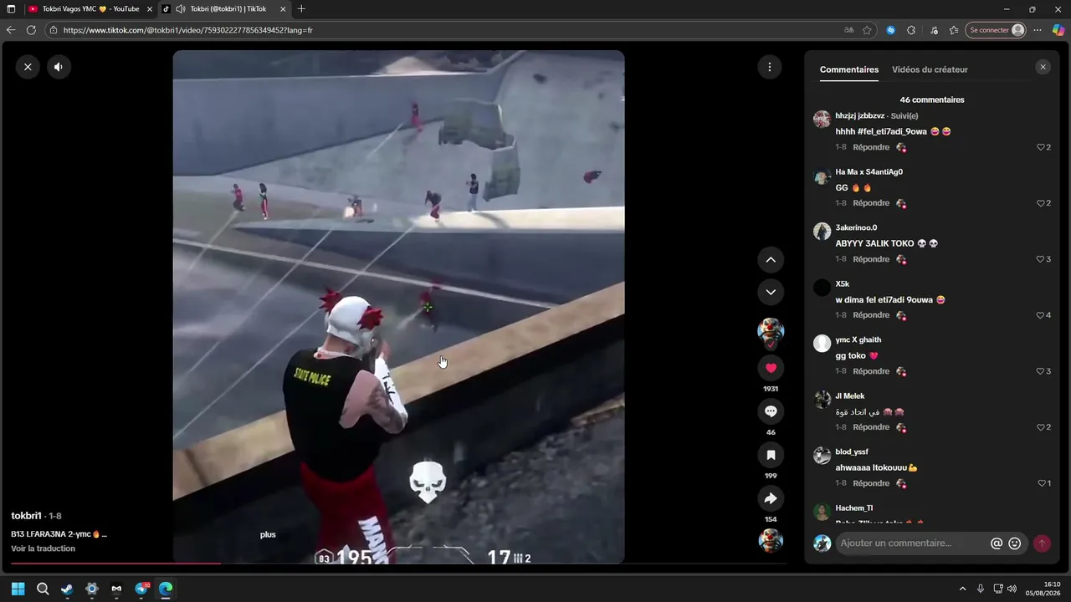Open comments with the speech bubble icon
The image size is (1071, 602).
[771, 411]
